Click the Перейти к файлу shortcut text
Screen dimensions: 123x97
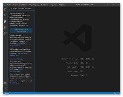[72, 63]
